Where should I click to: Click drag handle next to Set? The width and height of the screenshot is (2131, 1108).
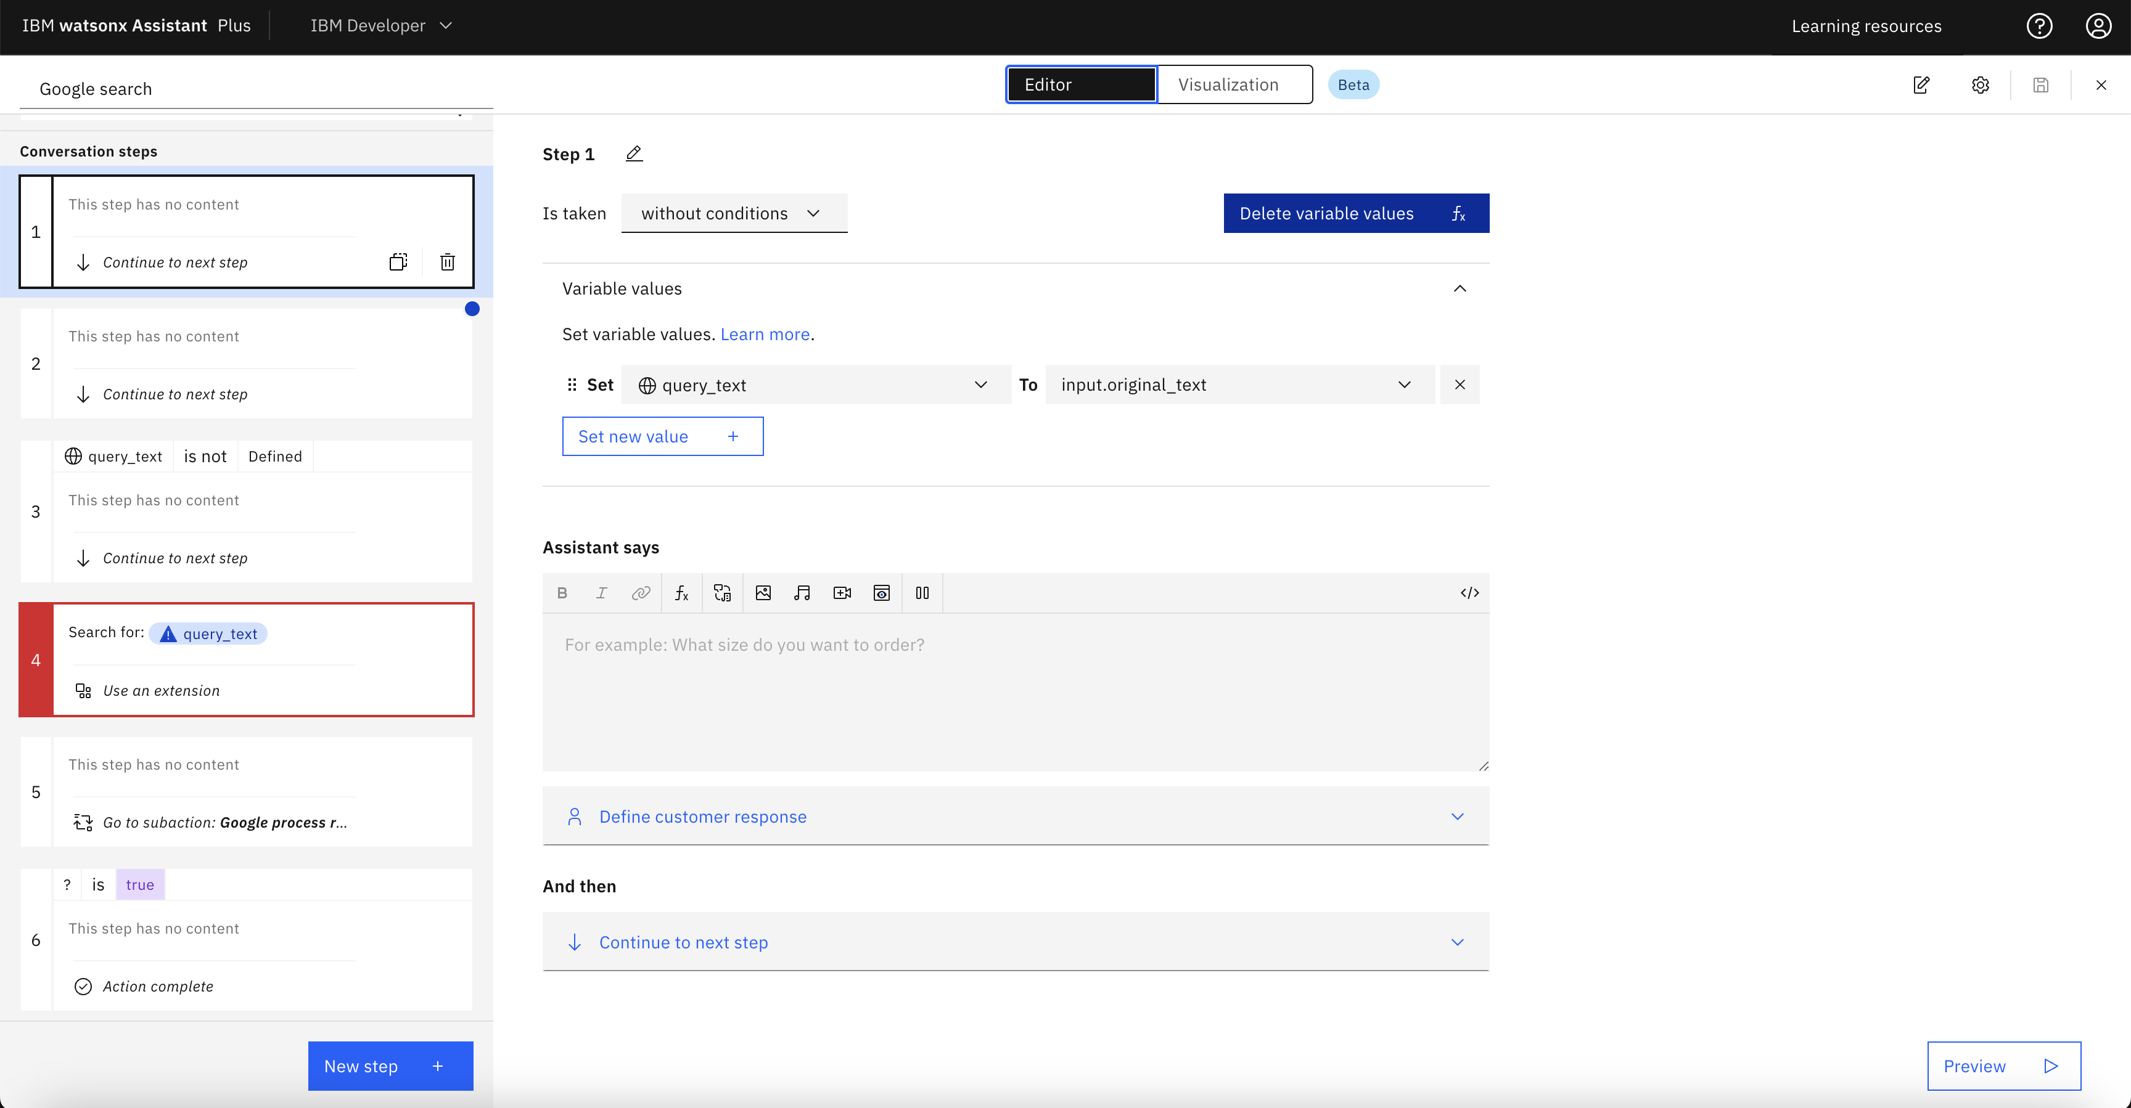(572, 385)
